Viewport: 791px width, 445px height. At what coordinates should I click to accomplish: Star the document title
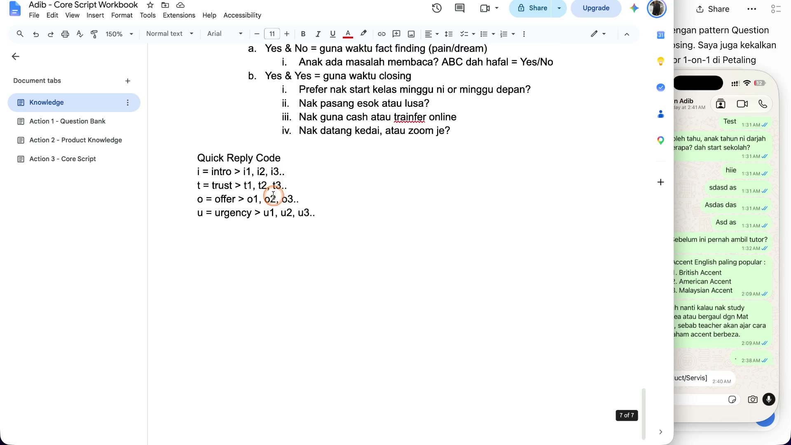tap(150, 5)
